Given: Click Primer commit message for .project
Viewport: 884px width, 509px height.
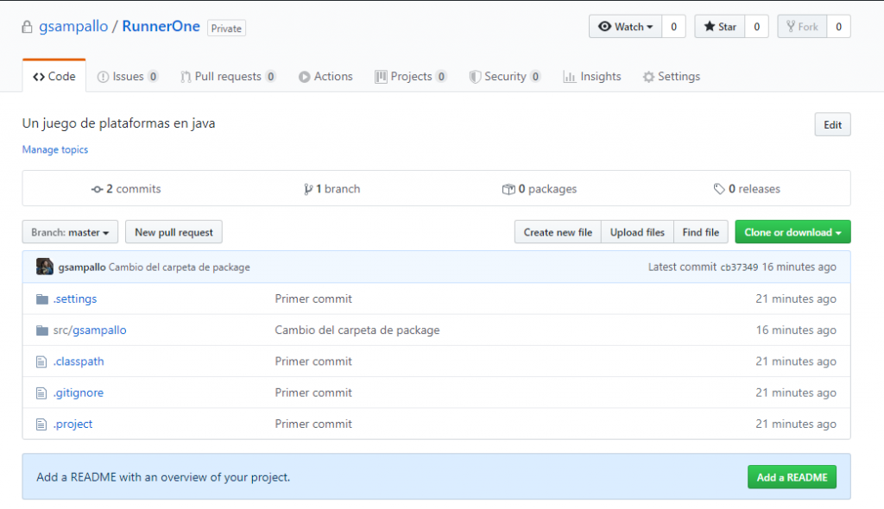Looking at the screenshot, I should click(313, 424).
